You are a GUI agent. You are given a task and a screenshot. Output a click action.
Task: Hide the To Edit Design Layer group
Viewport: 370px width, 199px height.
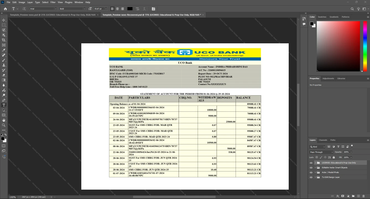tap(311, 177)
